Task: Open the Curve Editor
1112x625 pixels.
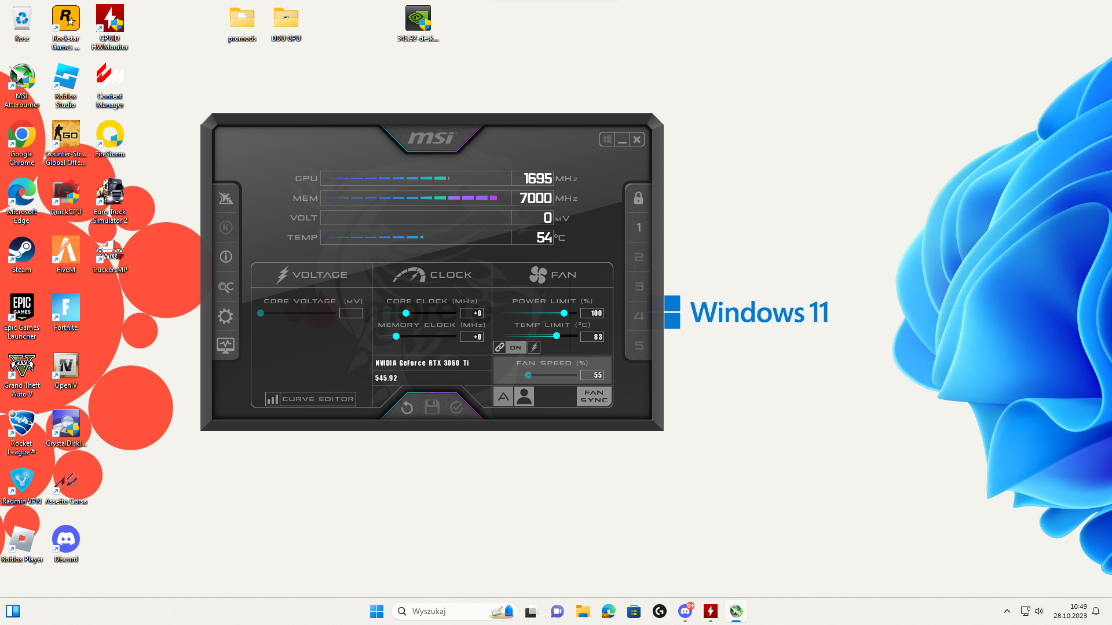Action: [310, 399]
